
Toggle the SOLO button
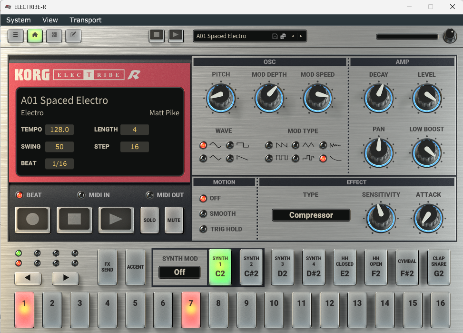[150, 220]
